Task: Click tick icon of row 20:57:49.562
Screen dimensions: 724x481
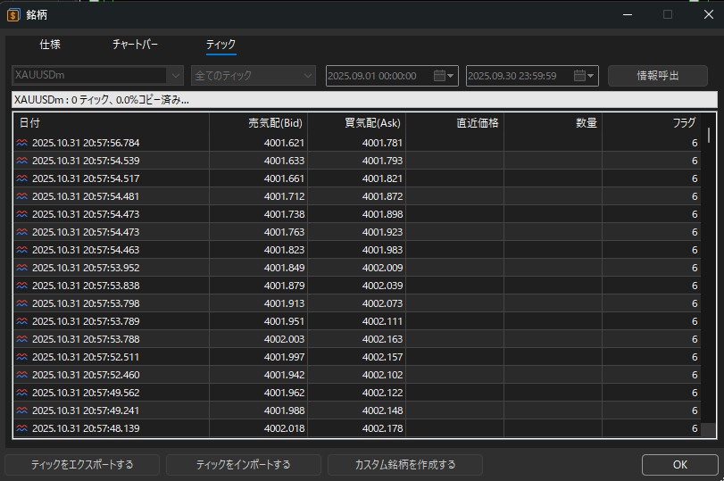Action: coord(21,393)
